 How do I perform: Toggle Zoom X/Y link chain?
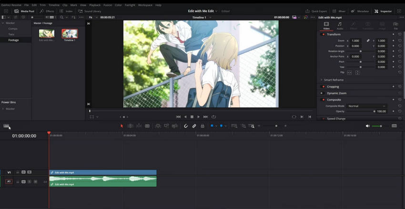[368, 41]
